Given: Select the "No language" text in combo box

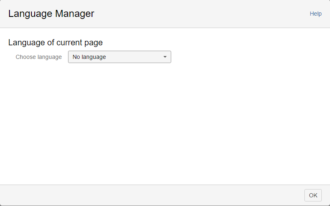Looking at the screenshot, I should [89, 57].
